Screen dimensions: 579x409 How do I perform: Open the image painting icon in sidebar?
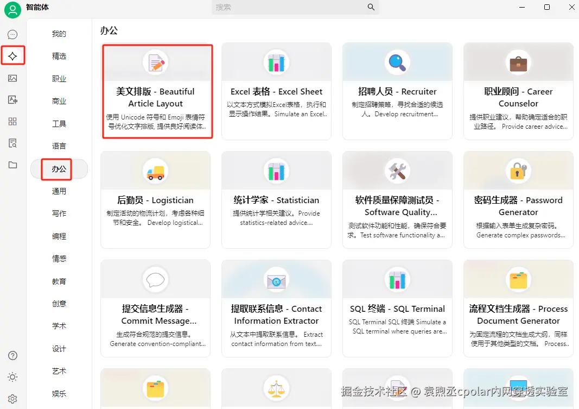pyautogui.click(x=12, y=78)
